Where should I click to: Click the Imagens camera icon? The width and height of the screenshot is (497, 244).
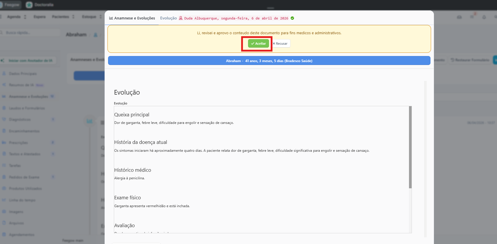(4, 212)
